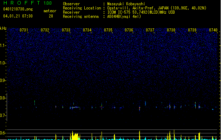The width and height of the screenshot is (221, 140).
Task: Click the meteor count value 28
Action: (51, 16)
